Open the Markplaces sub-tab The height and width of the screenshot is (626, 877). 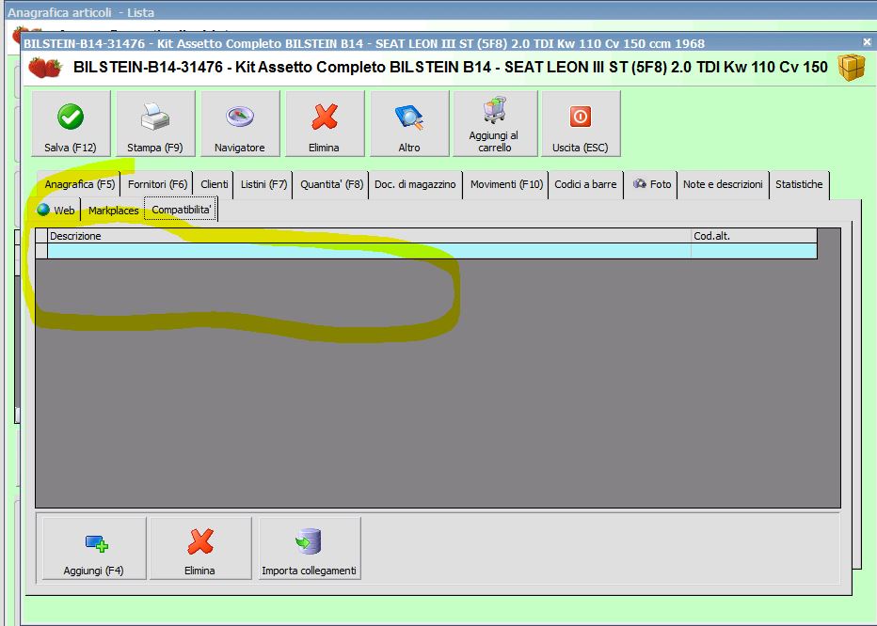[114, 211]
